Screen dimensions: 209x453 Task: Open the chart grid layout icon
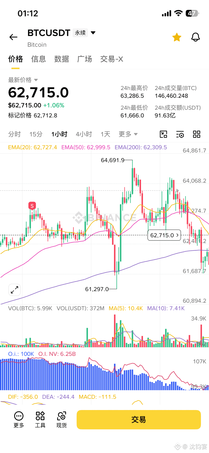[197, 134]
